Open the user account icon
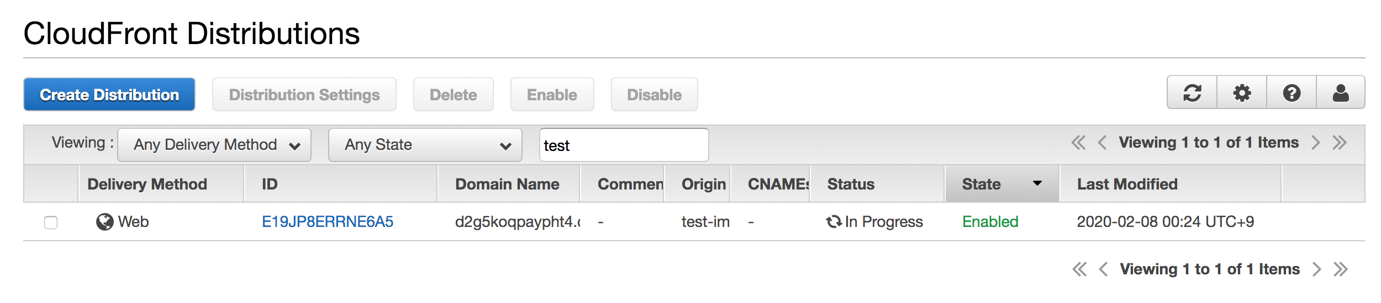This screenshot has width=1381, height=303. click(x=1341, y=93)
